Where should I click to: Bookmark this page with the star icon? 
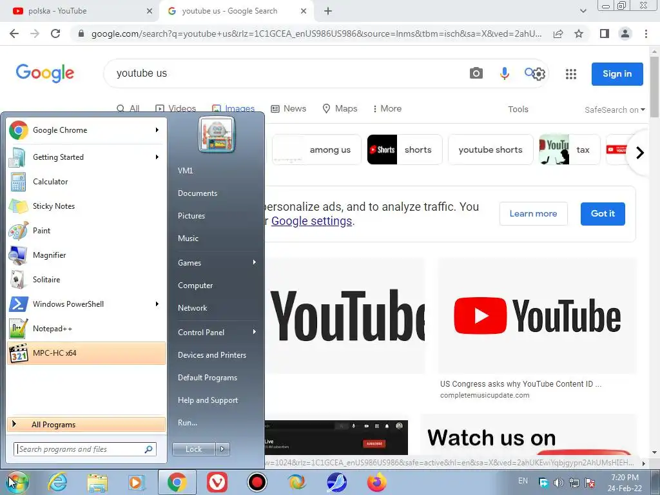[x=579, y=34]
